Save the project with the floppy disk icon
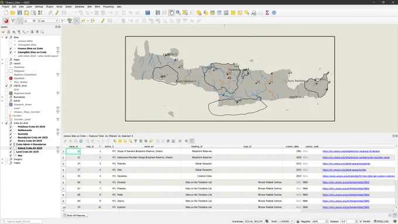 19,13
